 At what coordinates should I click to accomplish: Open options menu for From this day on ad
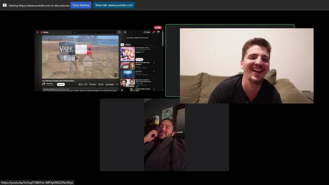tap(154, 48)
